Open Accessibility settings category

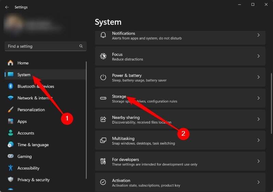pos(45,168)
